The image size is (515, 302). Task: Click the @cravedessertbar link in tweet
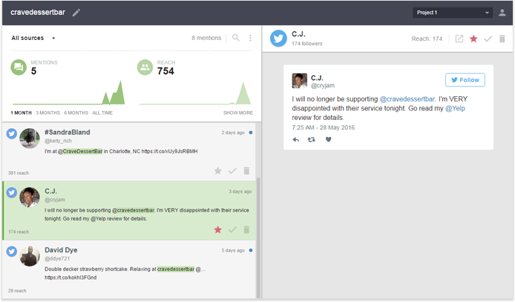(407, 99)
